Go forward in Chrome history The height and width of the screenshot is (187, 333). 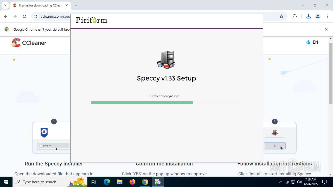(15, 16)
